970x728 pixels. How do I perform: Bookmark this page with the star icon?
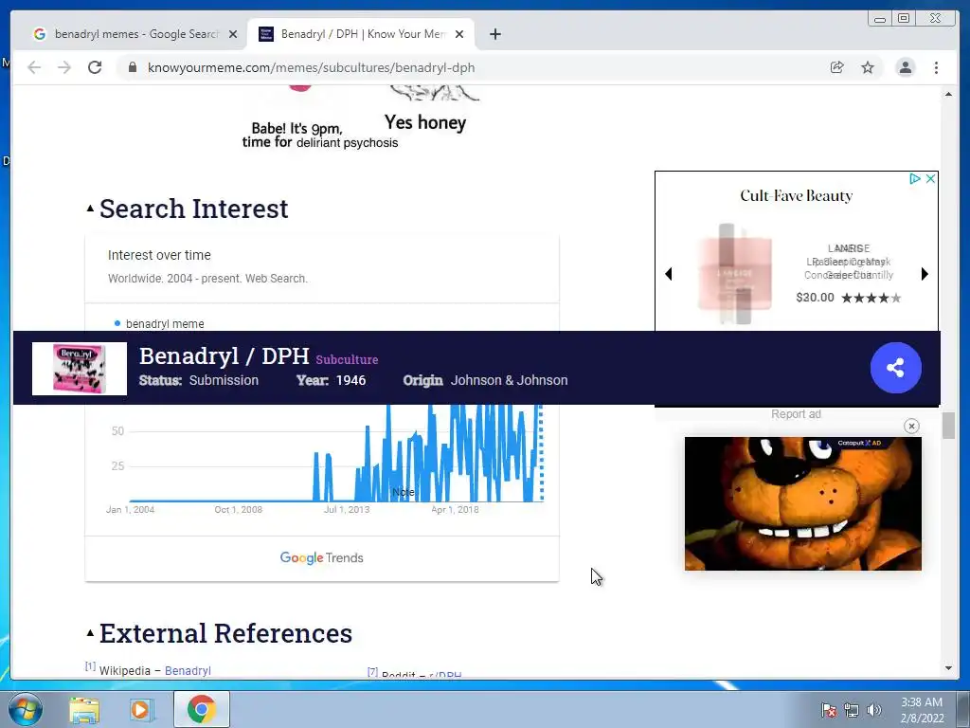click(x=868, y=67)
